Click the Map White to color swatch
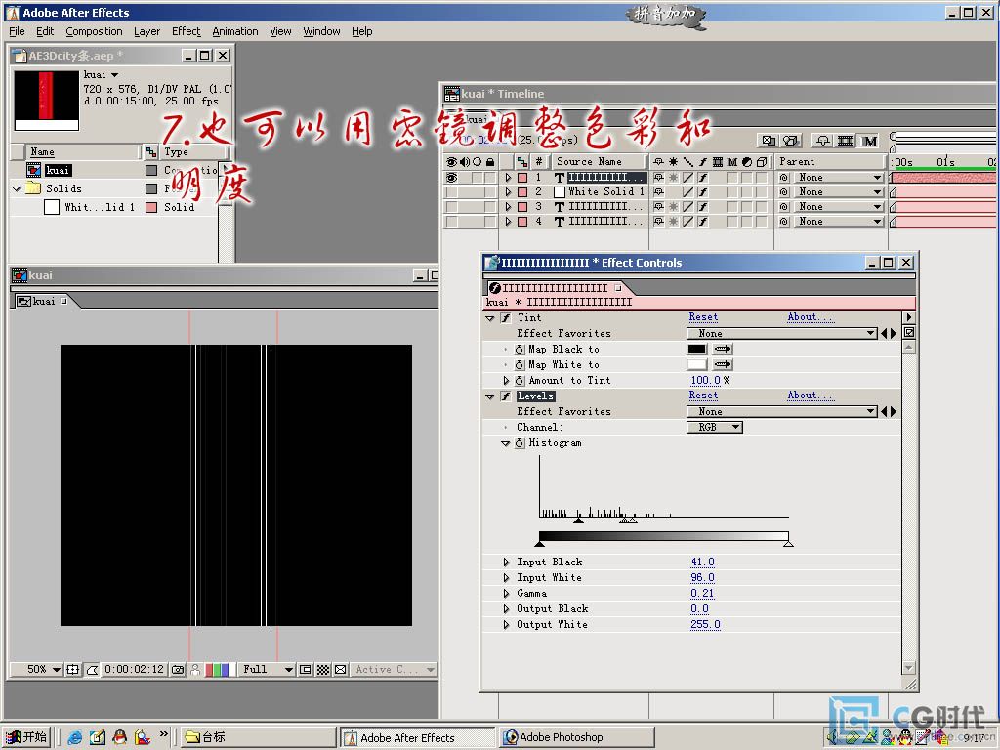This screenshot has height=750, width=1000. (x=697, y=365)
